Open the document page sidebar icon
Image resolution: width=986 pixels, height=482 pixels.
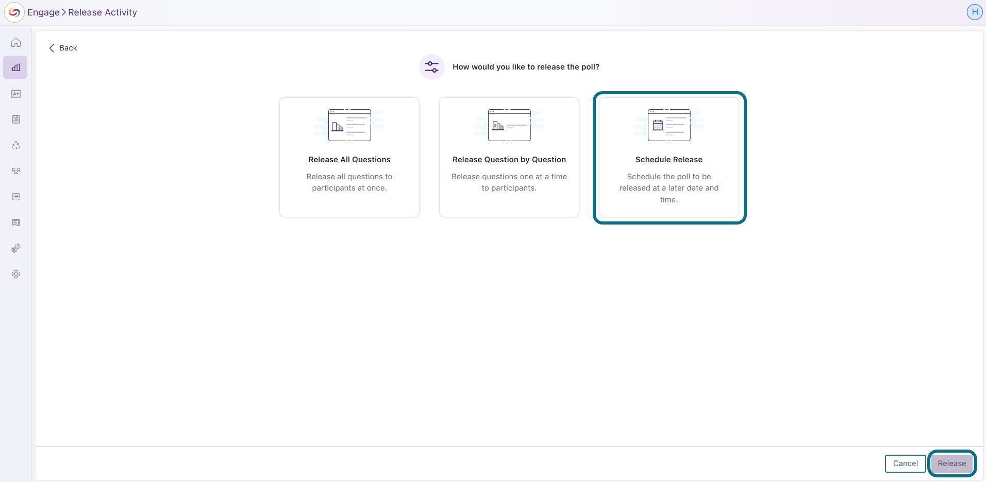click(16, 119)
